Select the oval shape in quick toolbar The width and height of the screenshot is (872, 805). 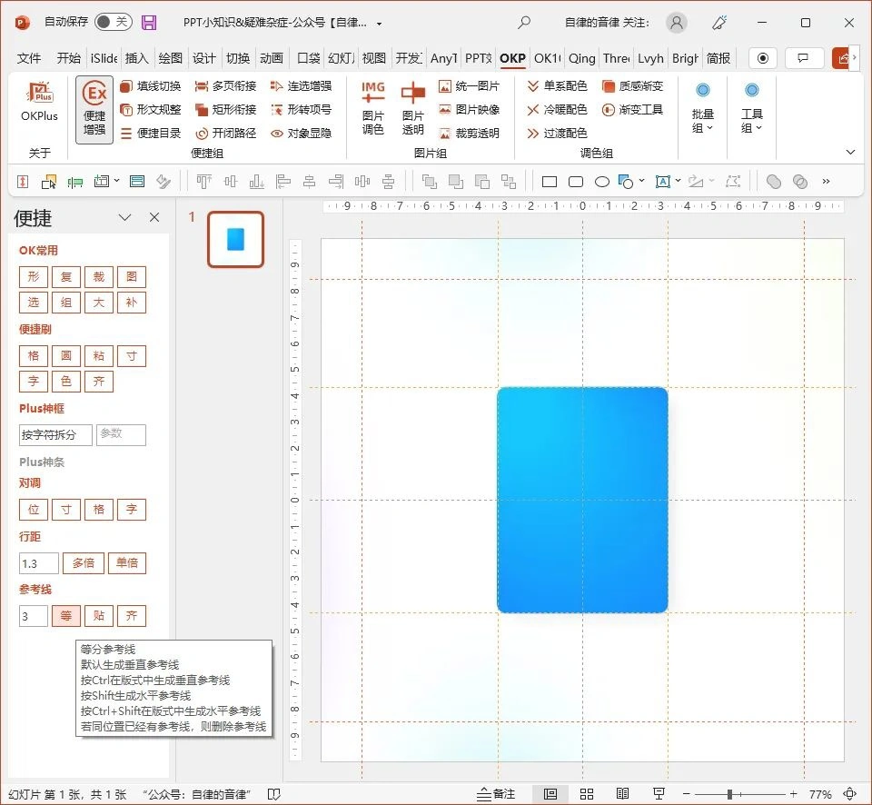[601, 182]
